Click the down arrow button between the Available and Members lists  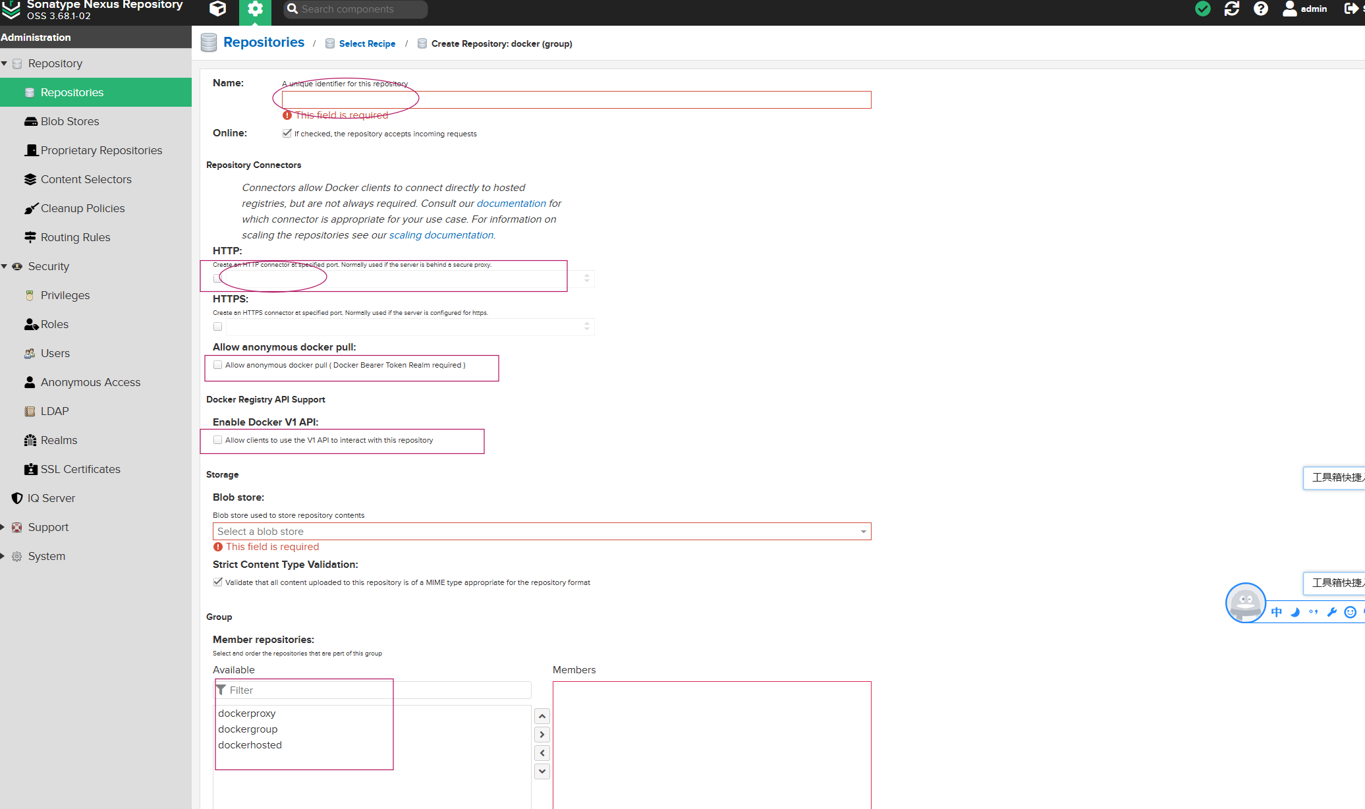point(542,771)
